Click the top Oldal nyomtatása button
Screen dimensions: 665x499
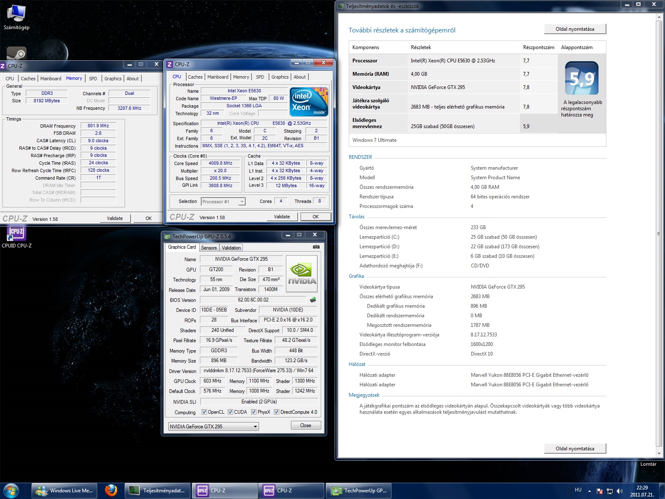click(x=575, y=29)
